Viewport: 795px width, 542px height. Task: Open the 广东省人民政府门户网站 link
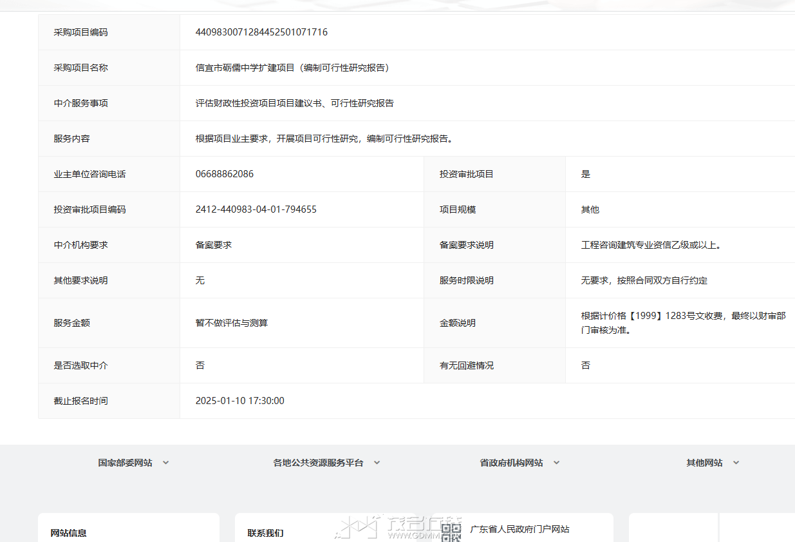pos(519,529)
